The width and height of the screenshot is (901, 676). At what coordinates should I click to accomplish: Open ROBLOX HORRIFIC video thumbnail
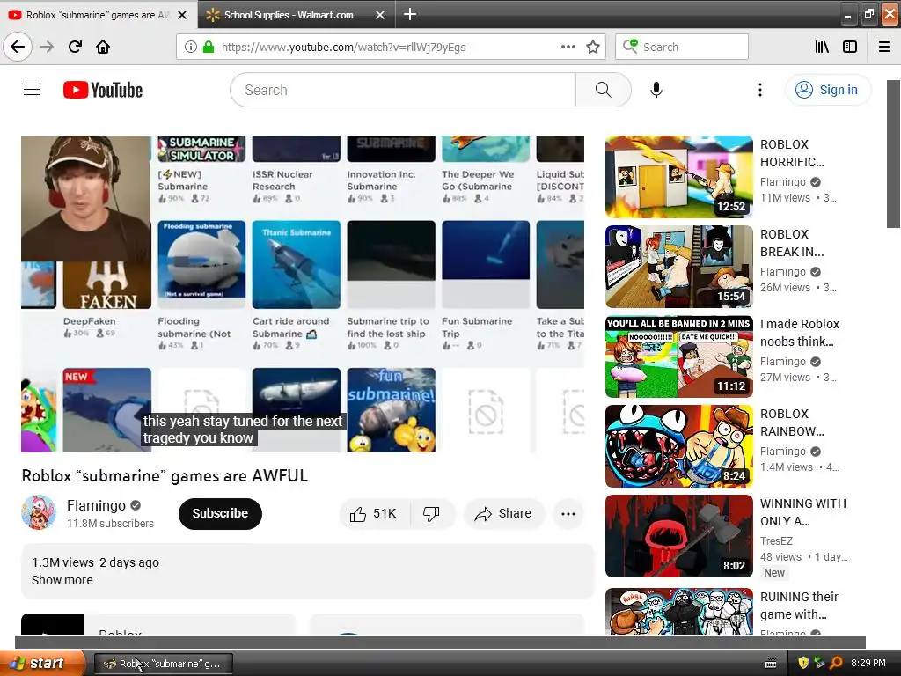(678, 176)
